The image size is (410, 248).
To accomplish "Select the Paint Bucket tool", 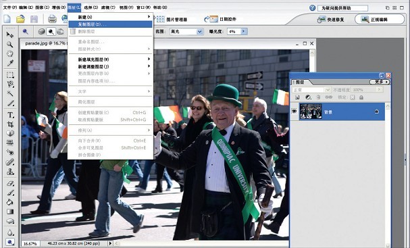I will tap(10, 202).
